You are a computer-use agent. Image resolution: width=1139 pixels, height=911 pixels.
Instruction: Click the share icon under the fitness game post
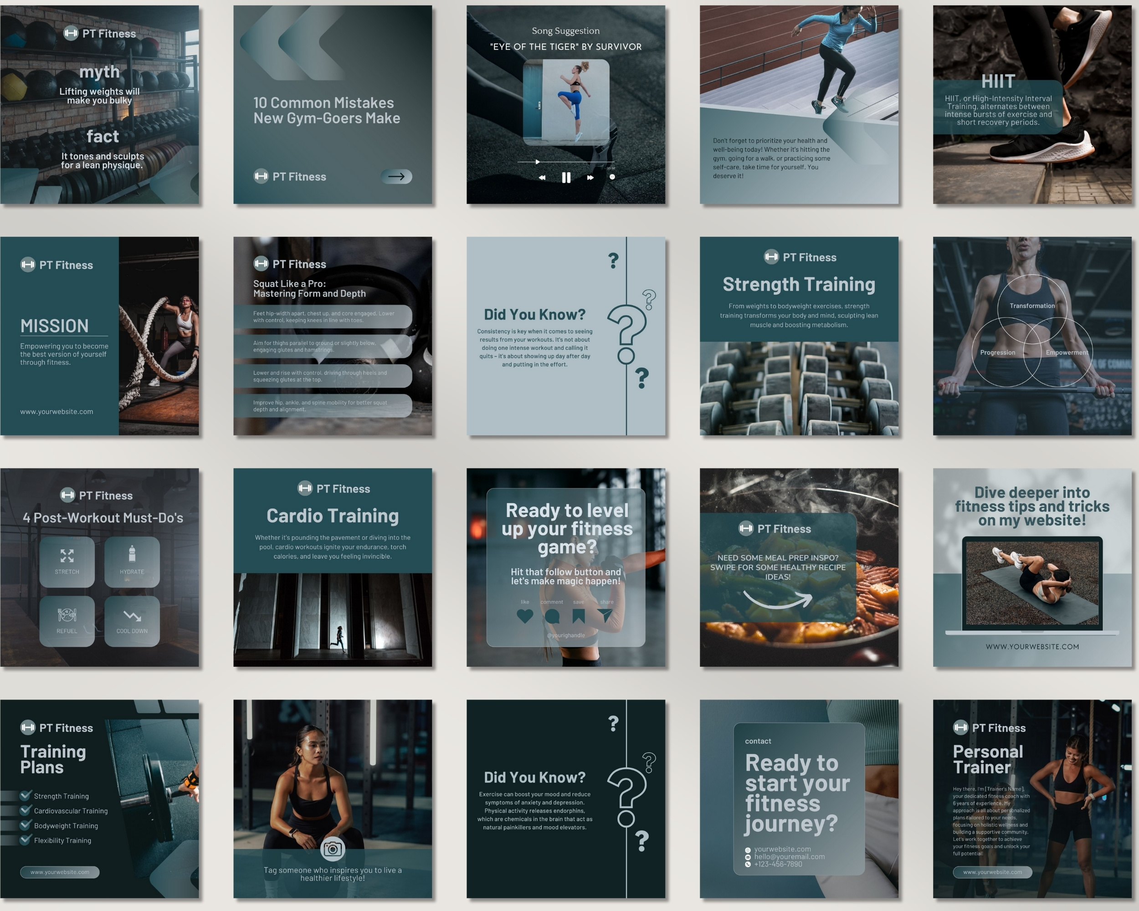coord(606,616)
